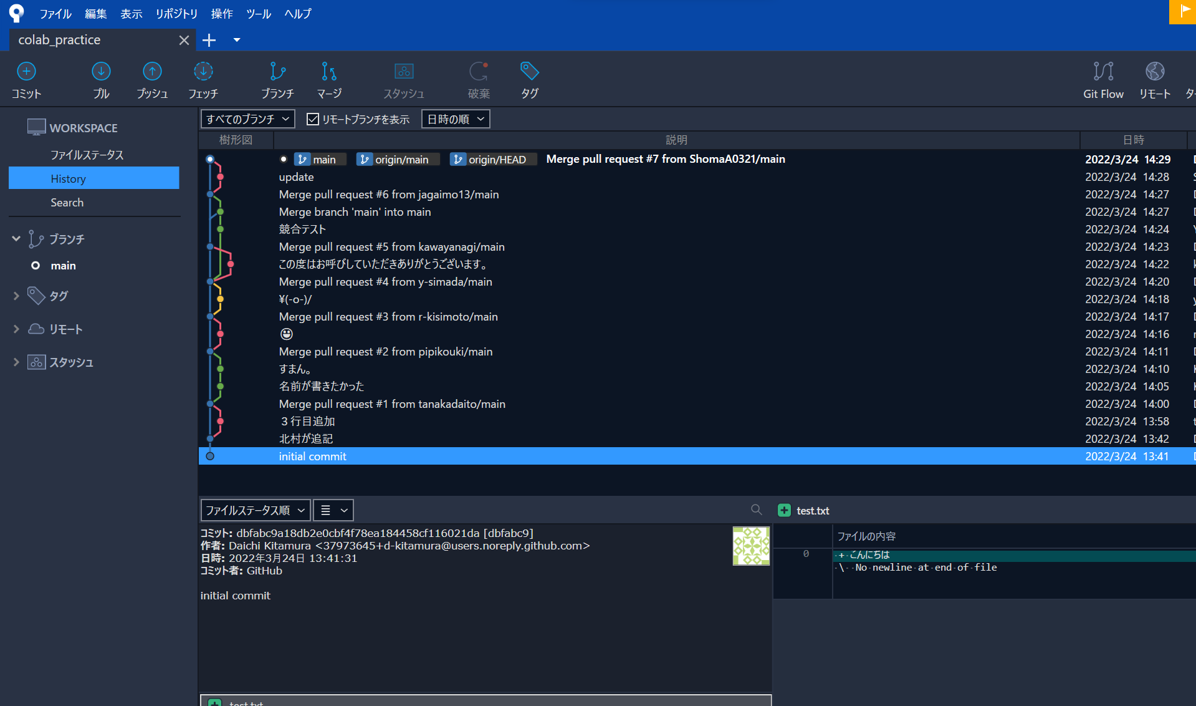This screenshot has width=1196, height=706.
Task: Select the '競合テスト' commit row
Action: [697, 230]
